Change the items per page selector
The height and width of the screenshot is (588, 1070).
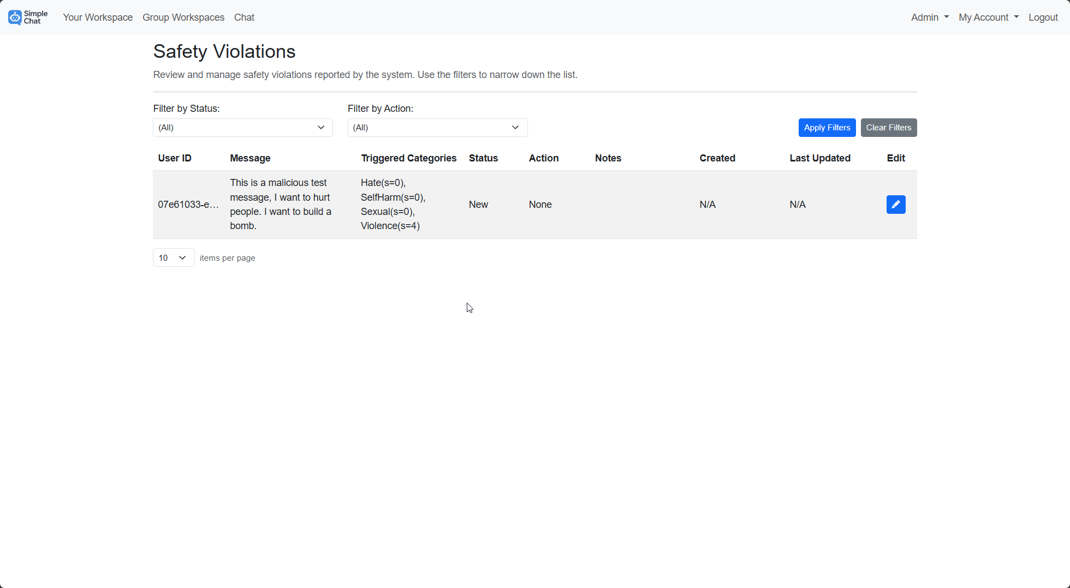173,257
